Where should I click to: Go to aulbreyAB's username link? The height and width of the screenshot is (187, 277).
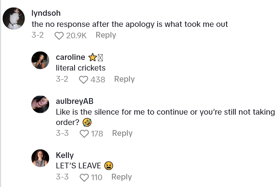click(75, 101)
